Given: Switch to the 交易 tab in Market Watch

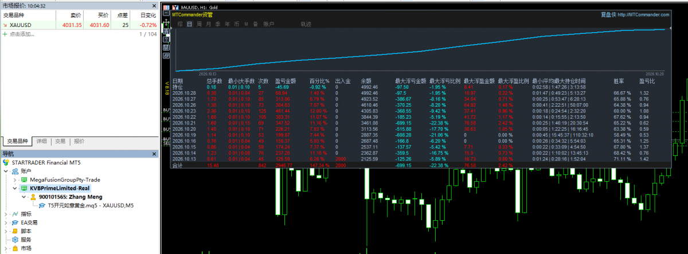Looking at the screenshot, I should click(60, 141).
